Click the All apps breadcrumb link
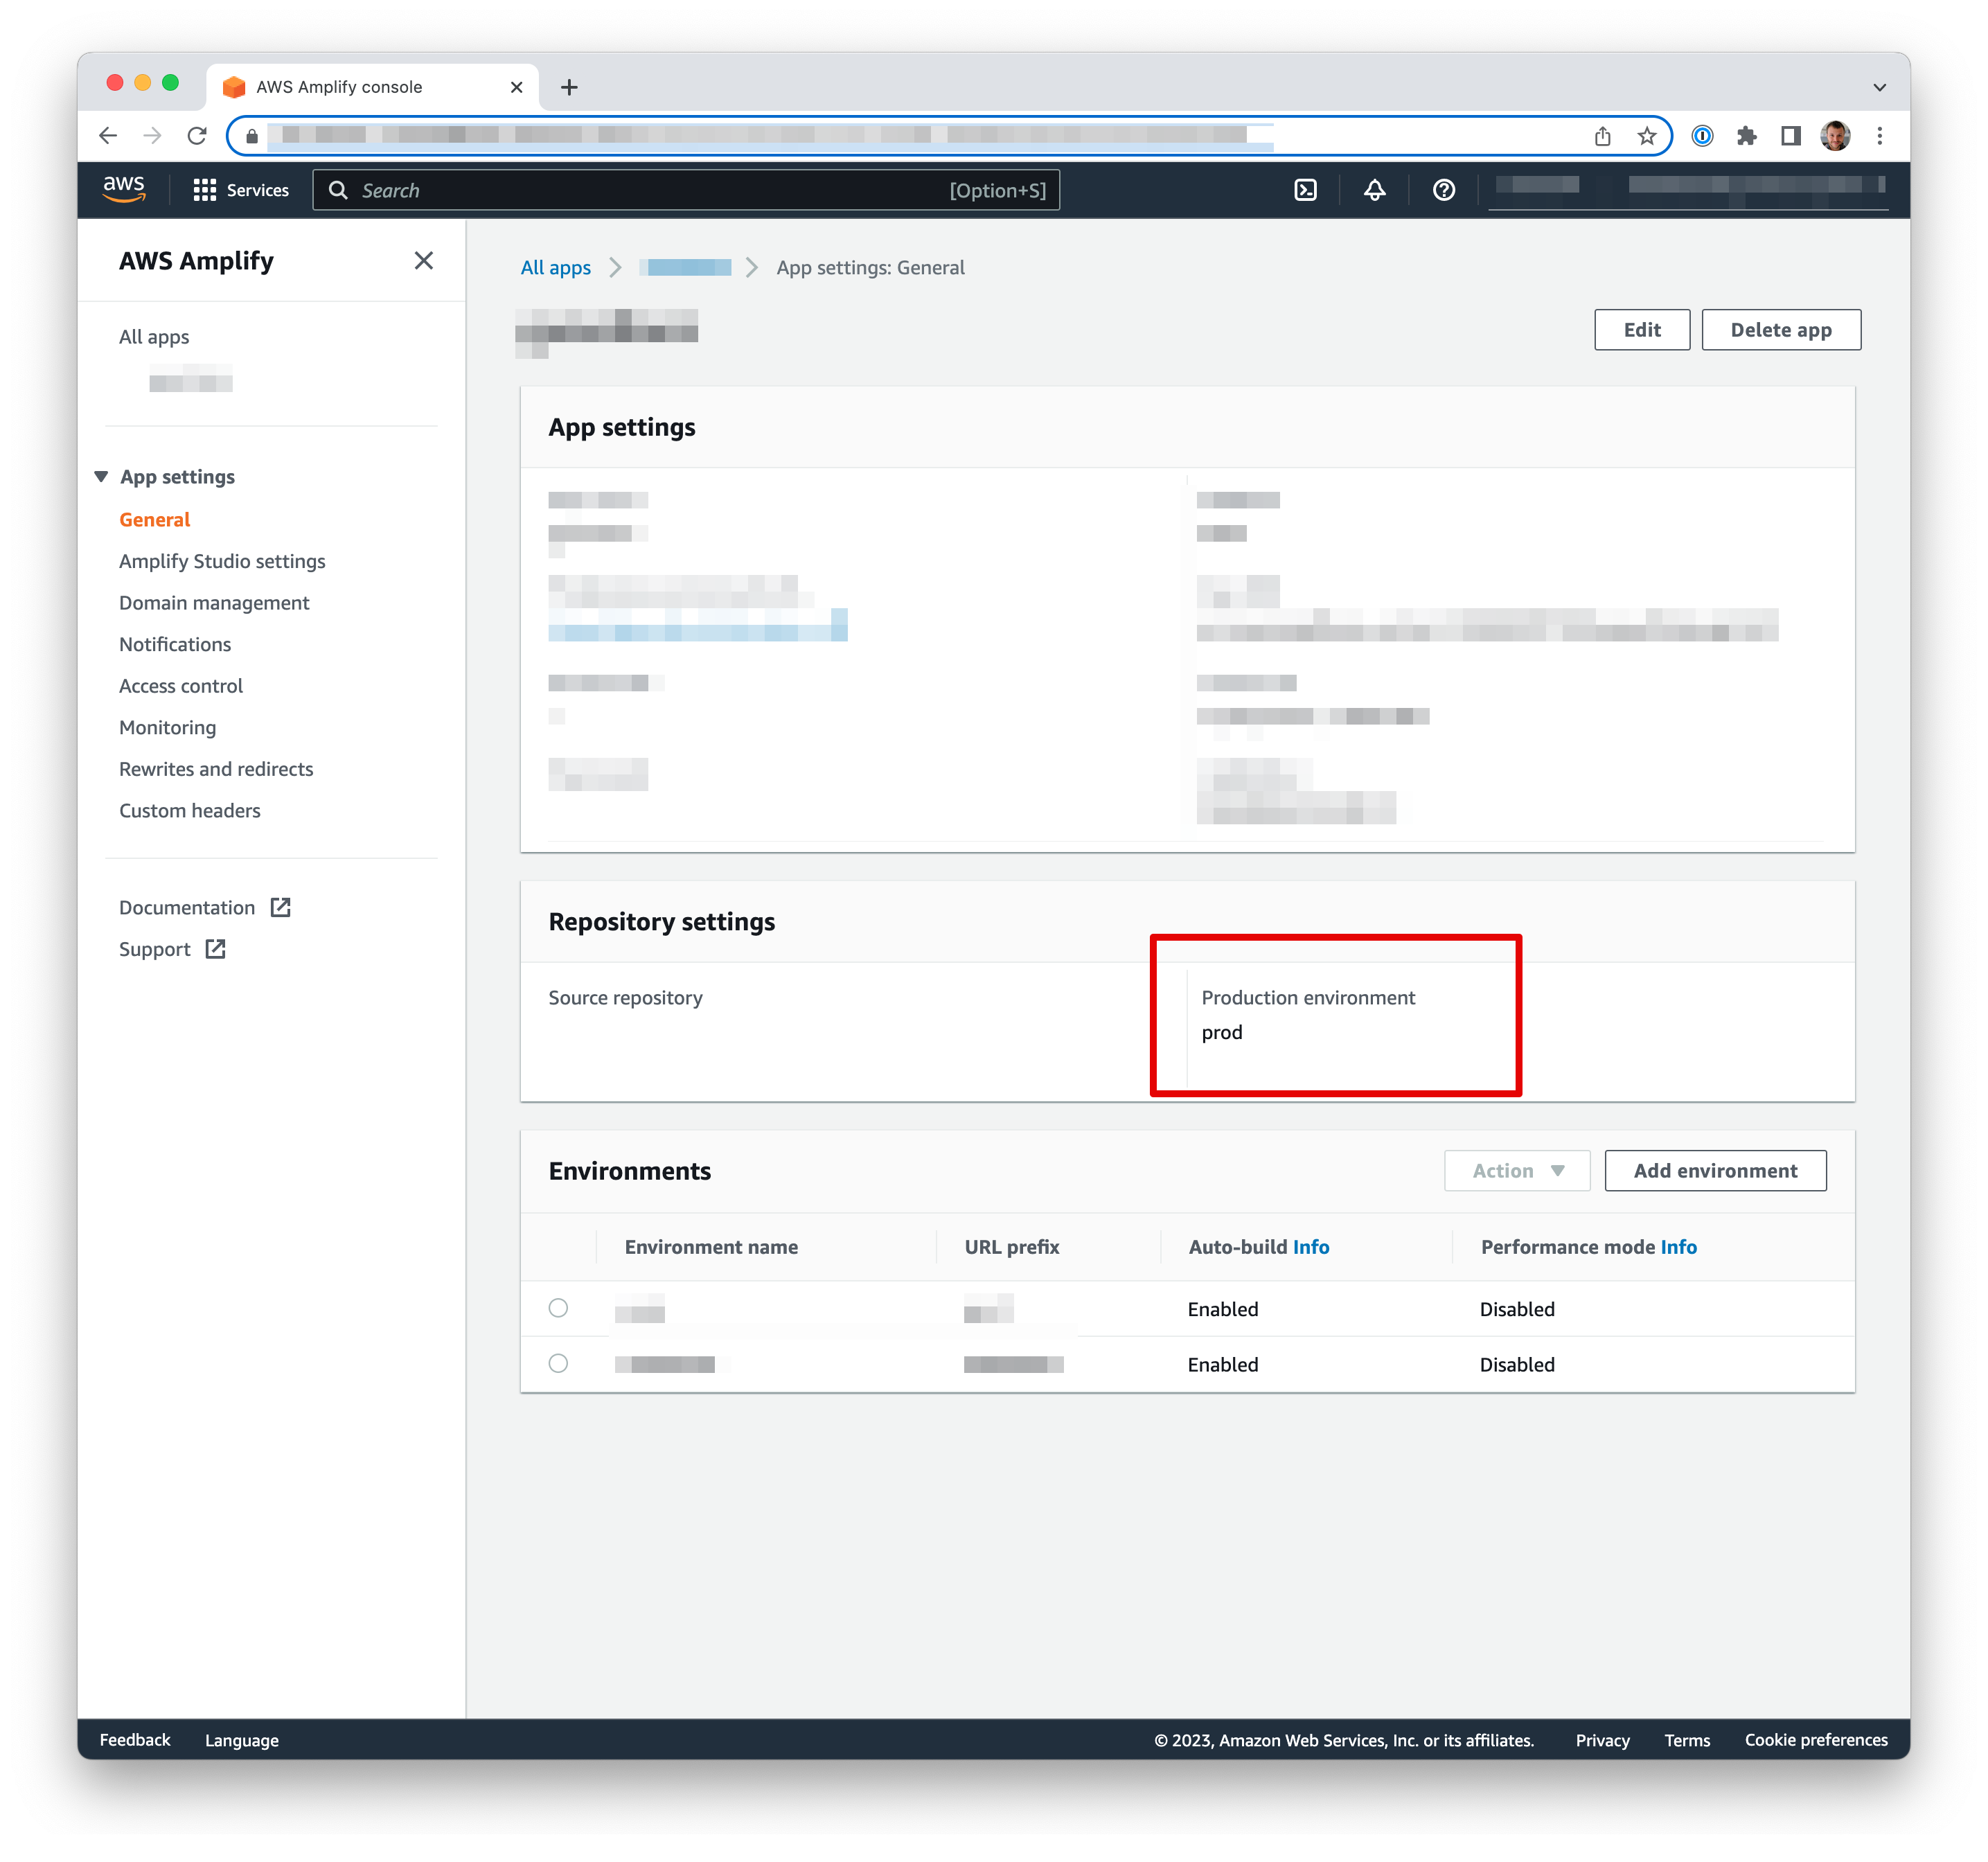Screen dimensions: 1988x1862 [x=555, y=268]
